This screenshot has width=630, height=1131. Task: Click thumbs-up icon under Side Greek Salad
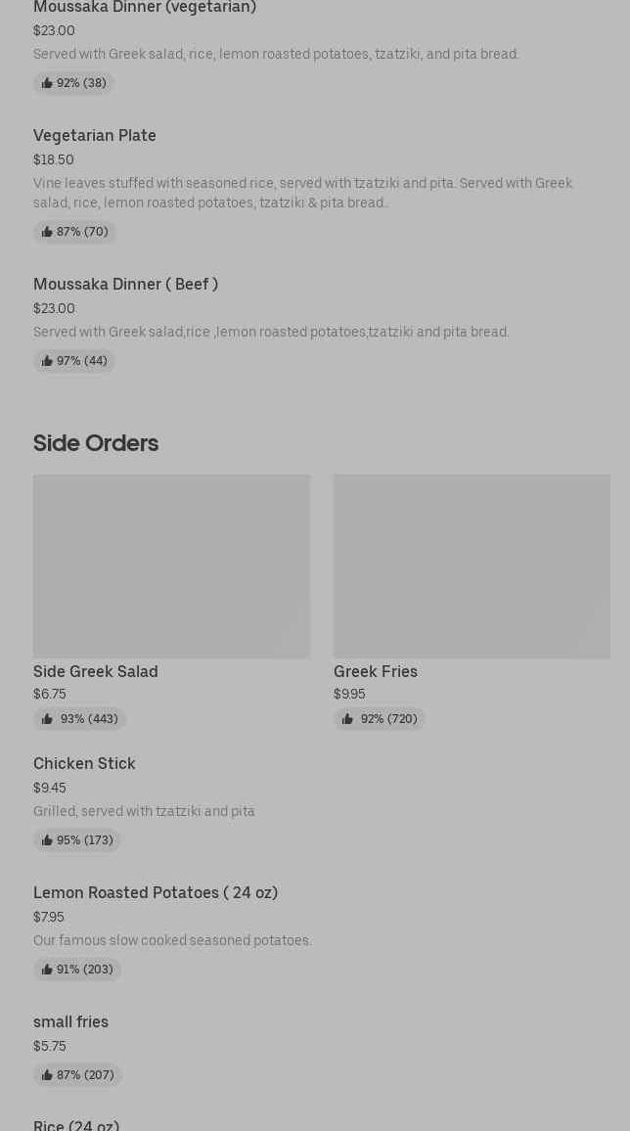pos(47,719)
